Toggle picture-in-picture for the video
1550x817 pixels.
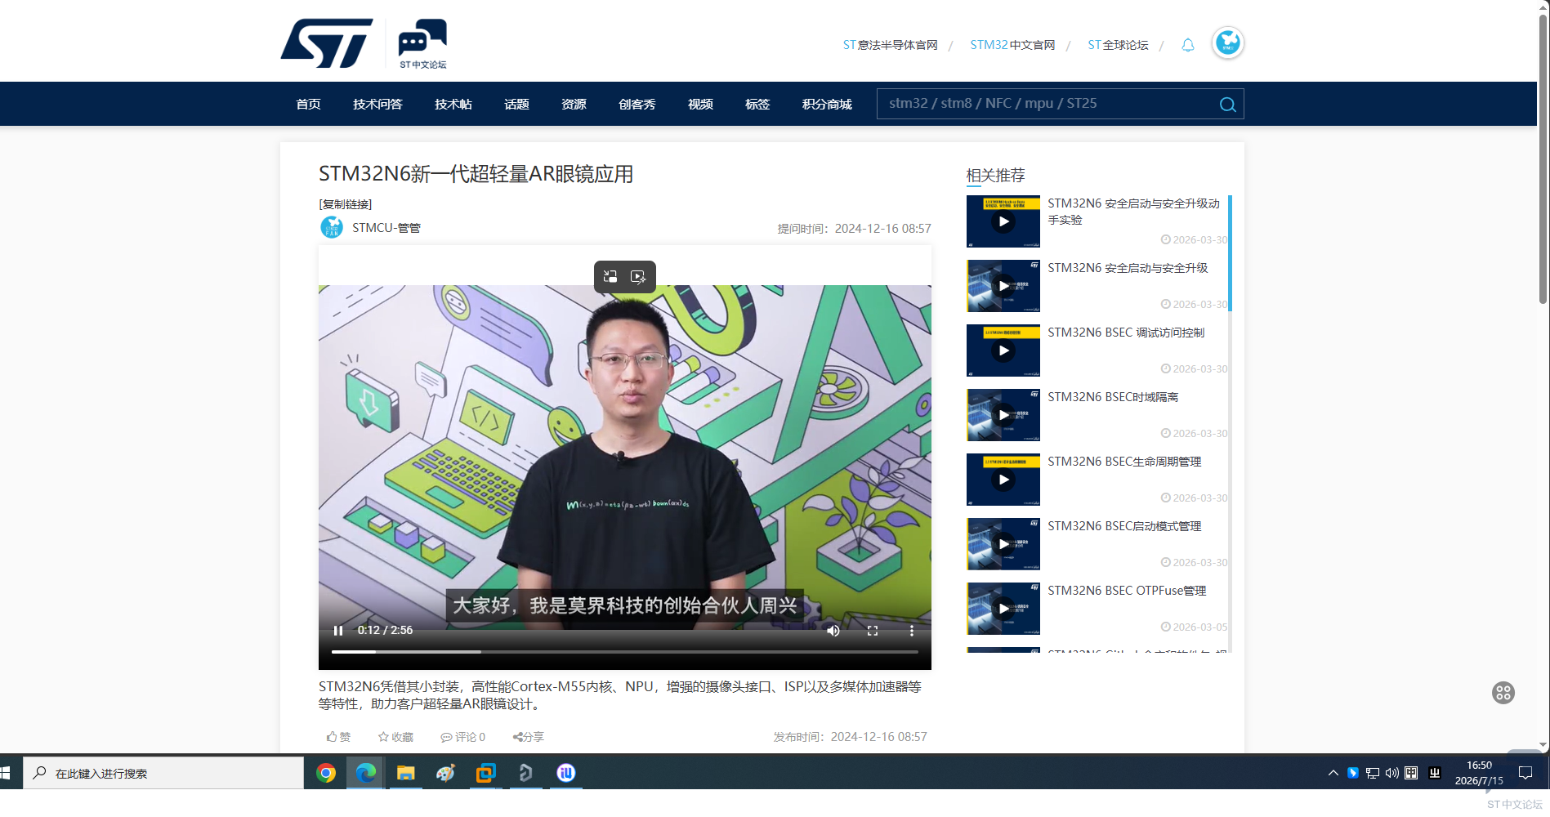(610, 277)
